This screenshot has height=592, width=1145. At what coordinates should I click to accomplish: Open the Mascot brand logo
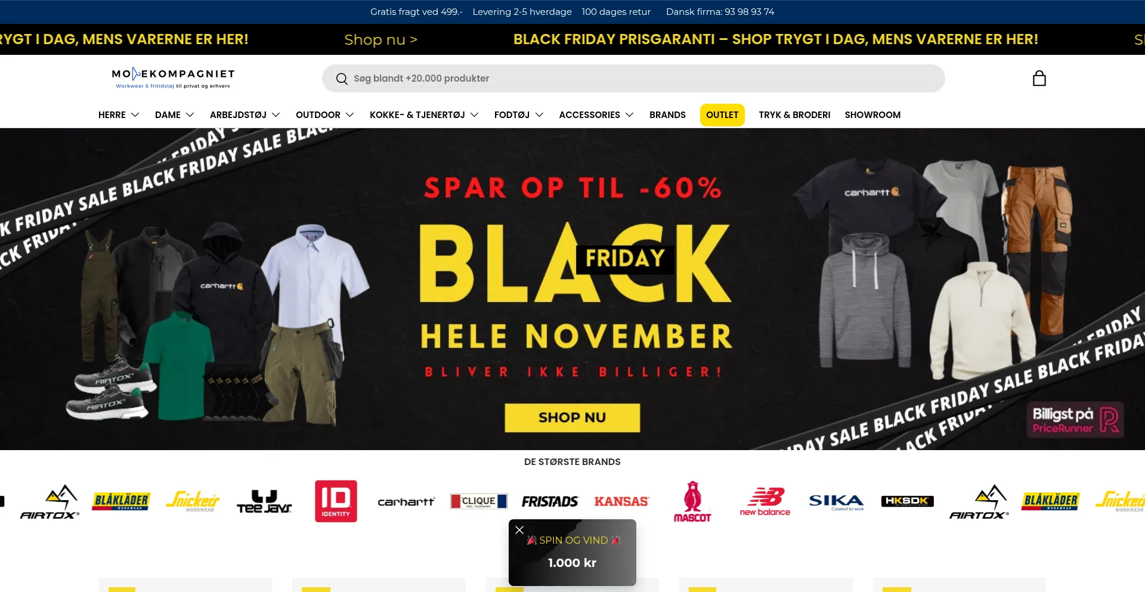692,501
